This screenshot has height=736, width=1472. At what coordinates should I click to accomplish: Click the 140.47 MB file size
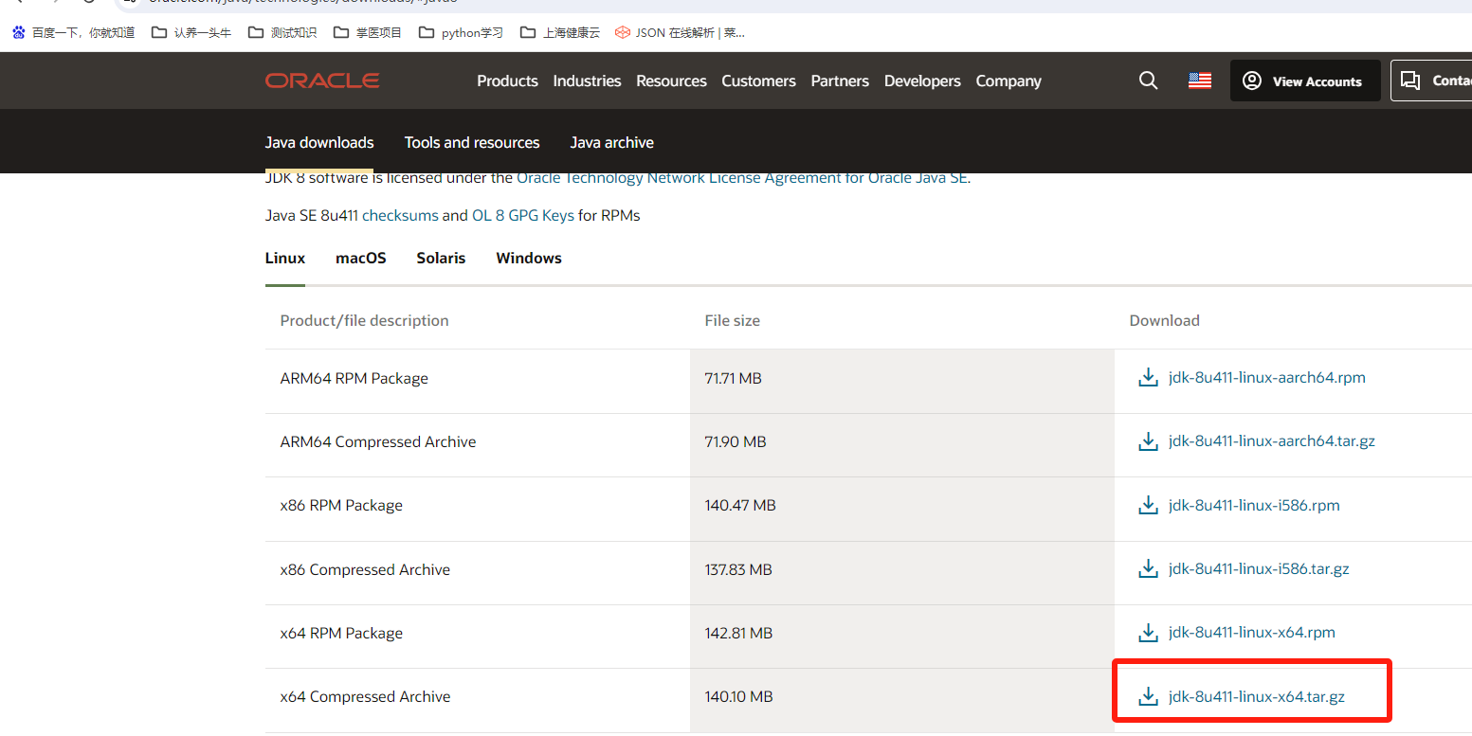[740, 506]
